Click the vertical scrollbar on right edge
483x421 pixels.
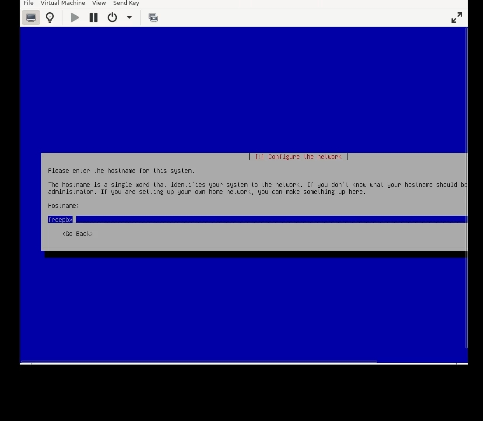click(467, 187)
